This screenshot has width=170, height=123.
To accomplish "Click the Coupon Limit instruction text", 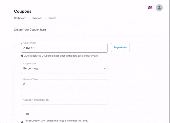I will [x=56, y=121].
